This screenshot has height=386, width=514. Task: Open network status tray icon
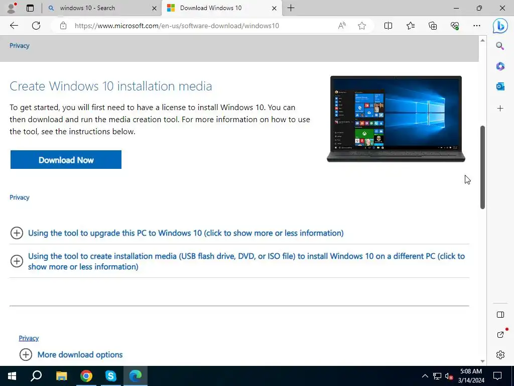(x=437, y=376)
